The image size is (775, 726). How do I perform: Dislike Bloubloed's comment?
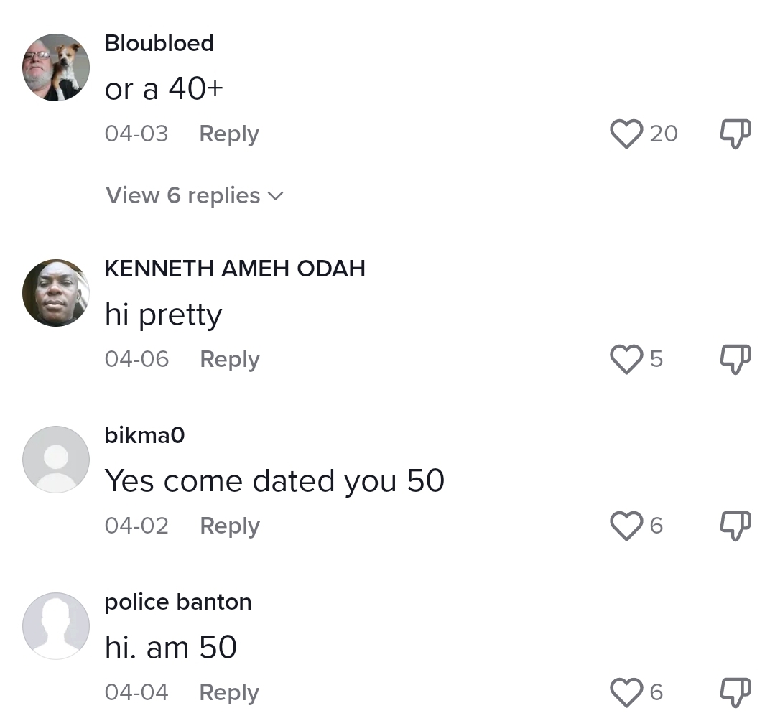click(x=735, y=134)
